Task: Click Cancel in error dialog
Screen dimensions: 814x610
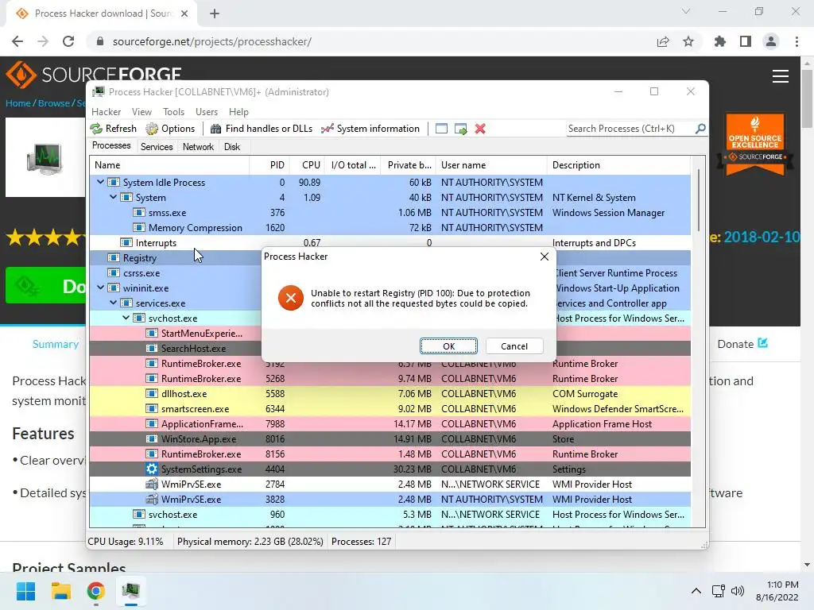Action: pyautogui.click(x=514, y=346)
